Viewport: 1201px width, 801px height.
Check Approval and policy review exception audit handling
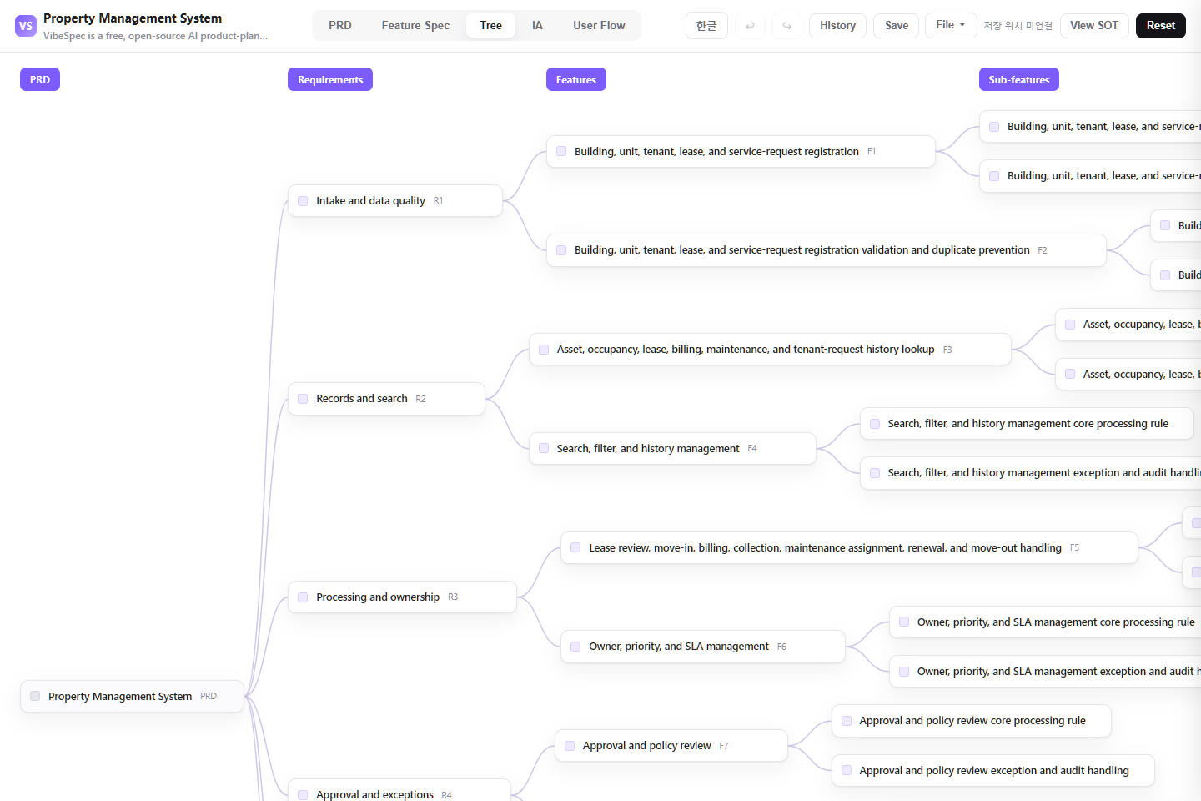pyautogui.click(x=847, y=770)
